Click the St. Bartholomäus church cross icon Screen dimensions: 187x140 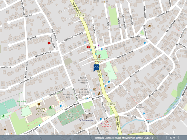[87, 117]
